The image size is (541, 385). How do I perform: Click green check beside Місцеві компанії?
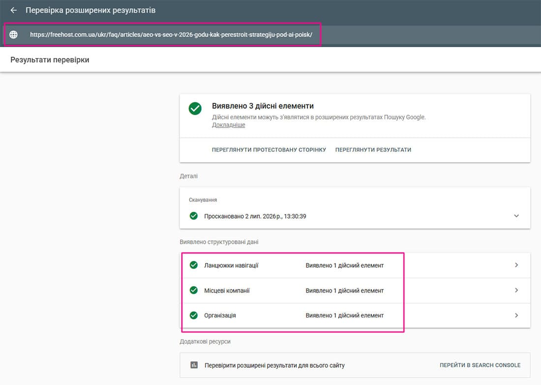pos(194,290)
